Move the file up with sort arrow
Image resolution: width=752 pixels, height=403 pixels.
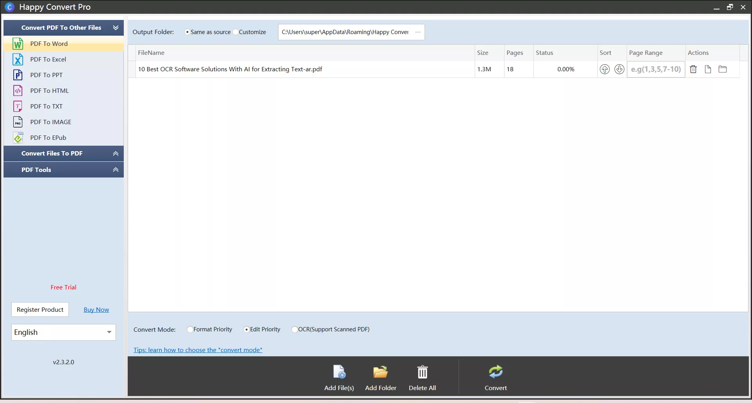tap(605, 69)
